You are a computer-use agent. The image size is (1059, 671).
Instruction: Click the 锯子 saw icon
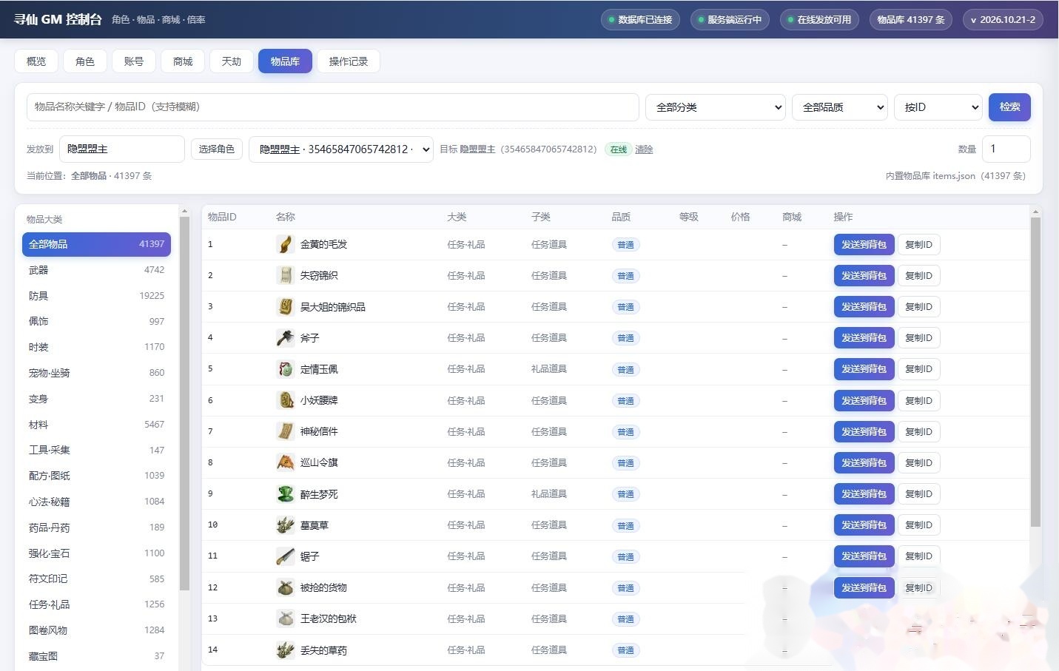coord(285,556)
